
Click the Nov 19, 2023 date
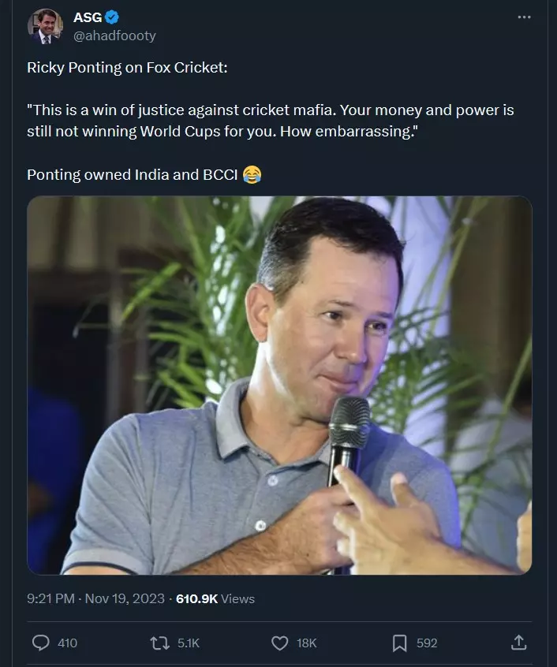(125, 598)
